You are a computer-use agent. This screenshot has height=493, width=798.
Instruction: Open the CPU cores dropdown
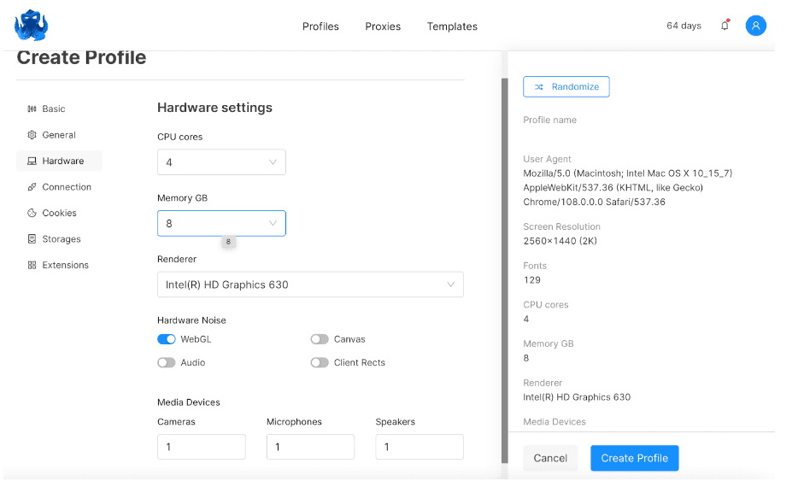221,161
